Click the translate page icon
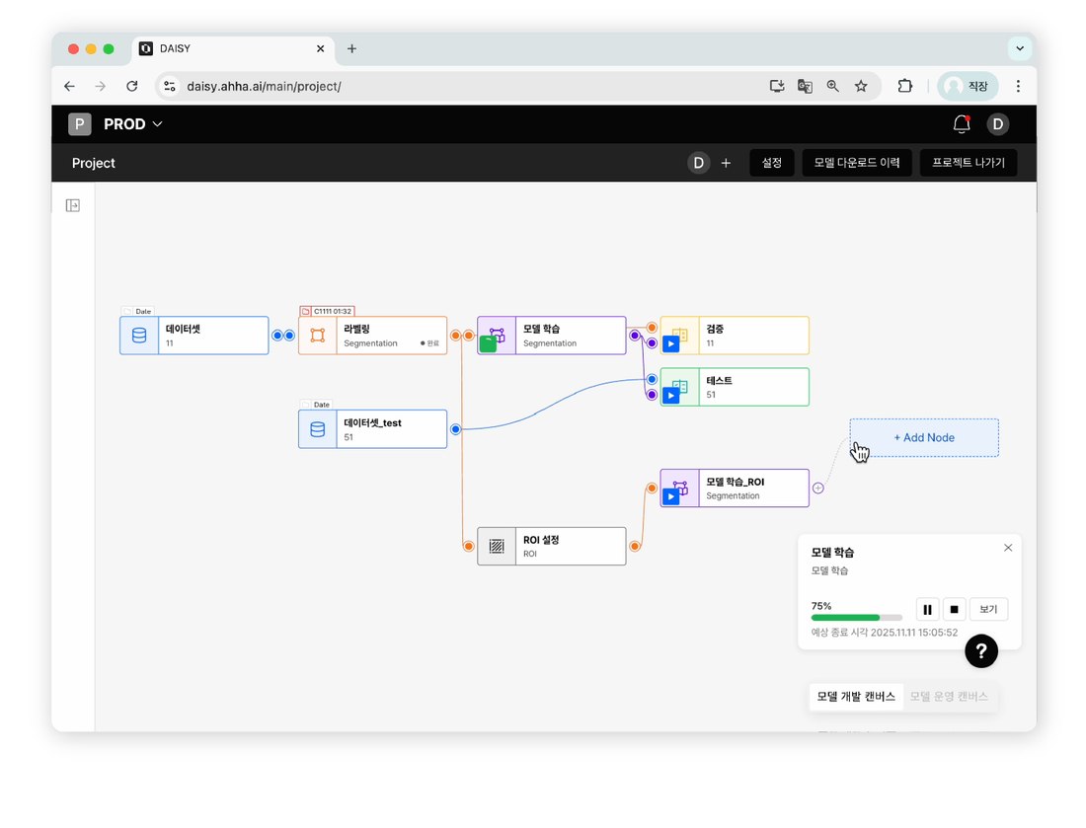 (805, 86)
